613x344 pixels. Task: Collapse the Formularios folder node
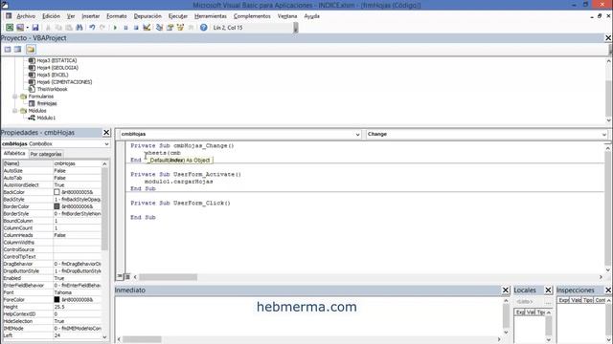(15, 97)
